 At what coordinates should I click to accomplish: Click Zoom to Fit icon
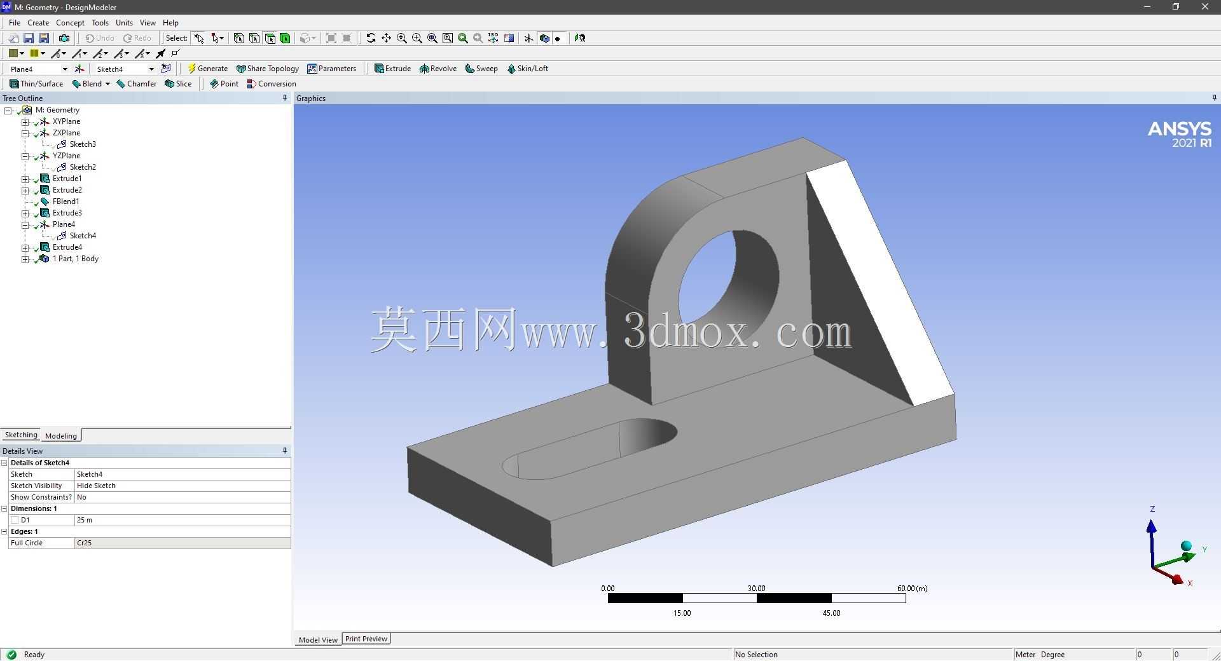[432, 38]
